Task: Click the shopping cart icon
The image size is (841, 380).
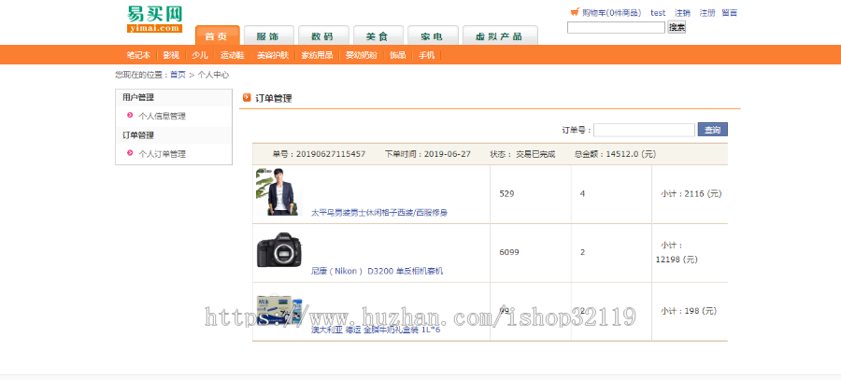Action: [x=575, y=12]
